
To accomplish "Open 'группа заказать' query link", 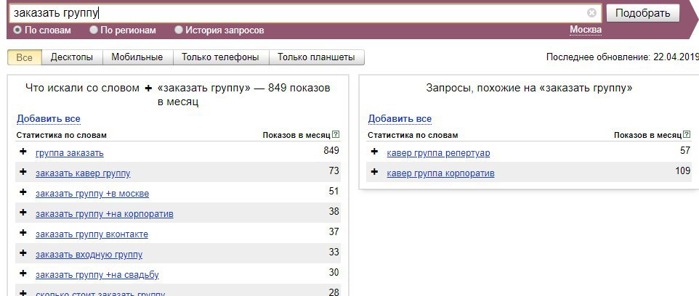I will coord(70,153).
